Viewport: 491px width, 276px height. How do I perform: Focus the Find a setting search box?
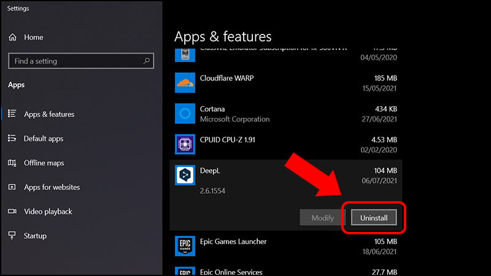tap(74, 61)
